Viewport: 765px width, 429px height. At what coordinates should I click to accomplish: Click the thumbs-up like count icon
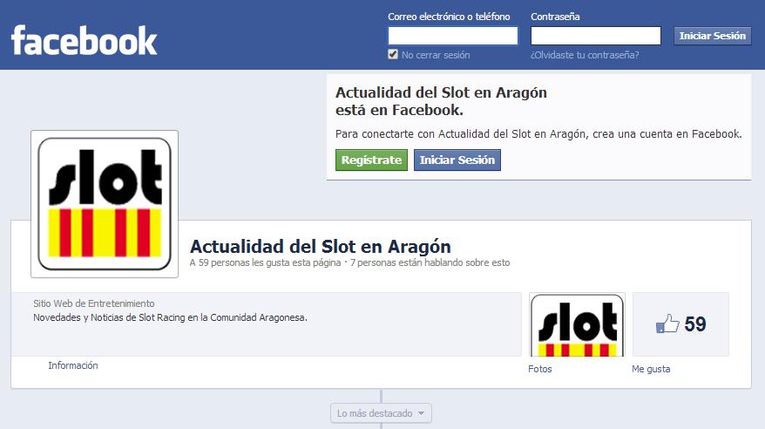pyautogui.click(x=667, y=323)
